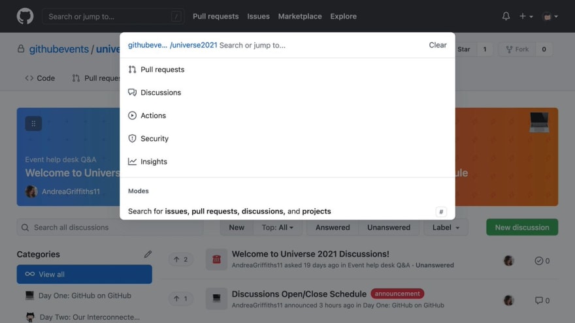575x323 pixels.
Task: Open Pull requests in the top navigation
Action: (x=216, y=16)
